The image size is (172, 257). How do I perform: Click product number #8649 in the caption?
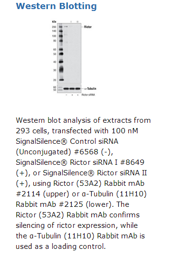point(132,162)
